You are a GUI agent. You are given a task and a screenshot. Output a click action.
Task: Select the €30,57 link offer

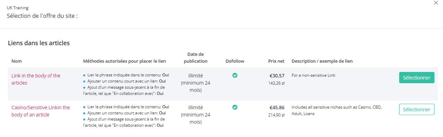[x=417, y=78]
